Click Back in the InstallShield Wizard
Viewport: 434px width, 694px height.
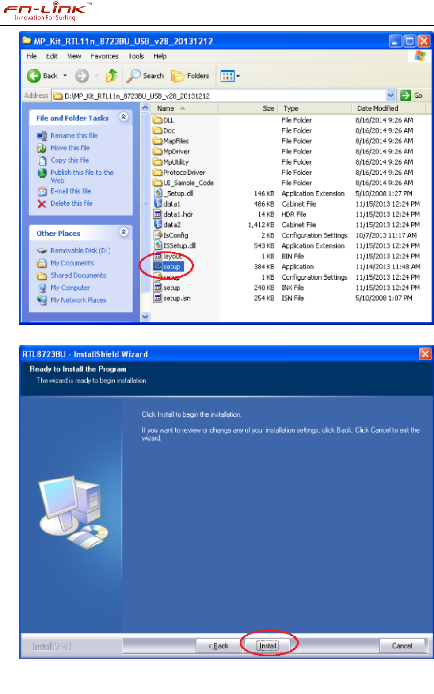point(219,646)
